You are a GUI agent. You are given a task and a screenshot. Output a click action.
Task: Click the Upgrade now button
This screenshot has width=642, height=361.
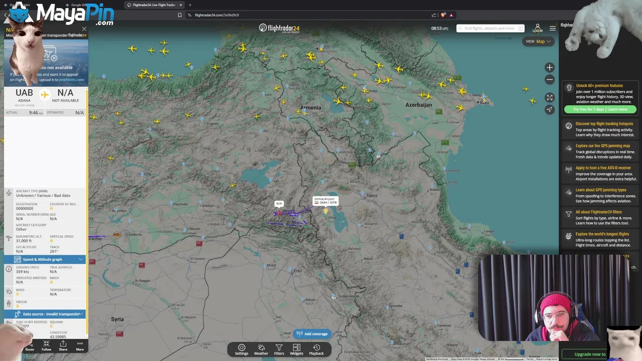(590, 354)
